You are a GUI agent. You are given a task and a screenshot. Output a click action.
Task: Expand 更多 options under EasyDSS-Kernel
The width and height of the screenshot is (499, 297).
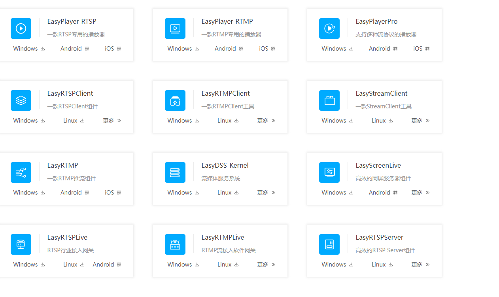pos(267,193)
